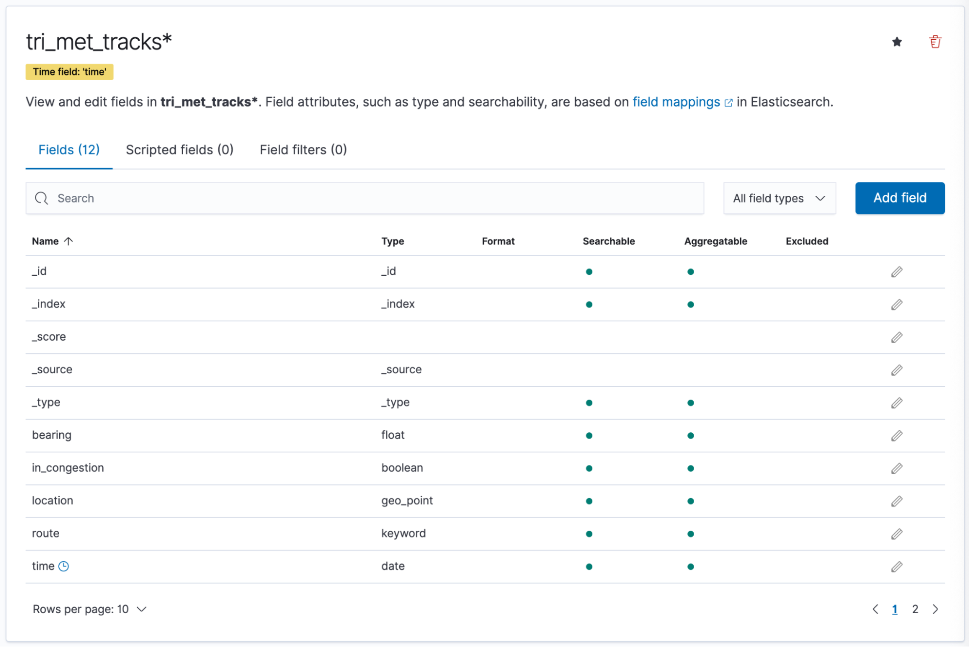Edit the location field pencil icon

897,501
